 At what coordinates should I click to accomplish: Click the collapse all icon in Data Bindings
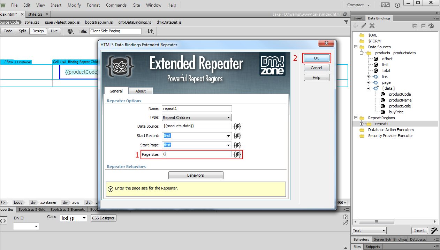coord(423,26)
